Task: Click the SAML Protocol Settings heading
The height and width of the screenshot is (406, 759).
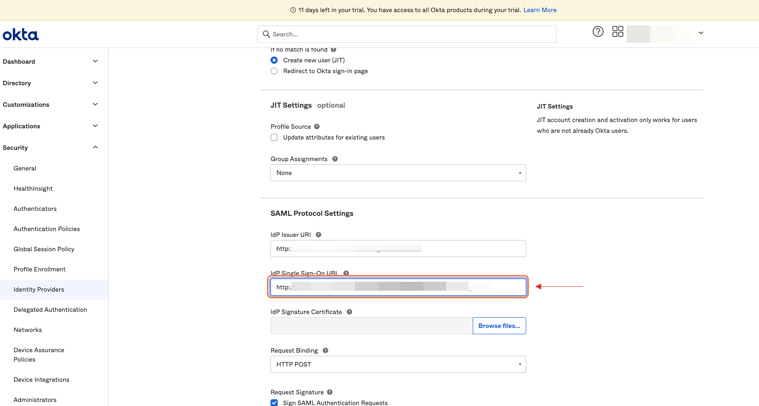Action: [312, 213]
